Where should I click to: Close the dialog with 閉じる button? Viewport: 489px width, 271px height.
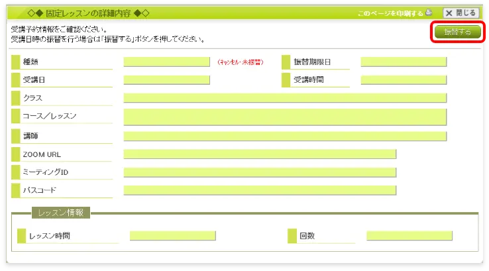[x=461, y=13]
